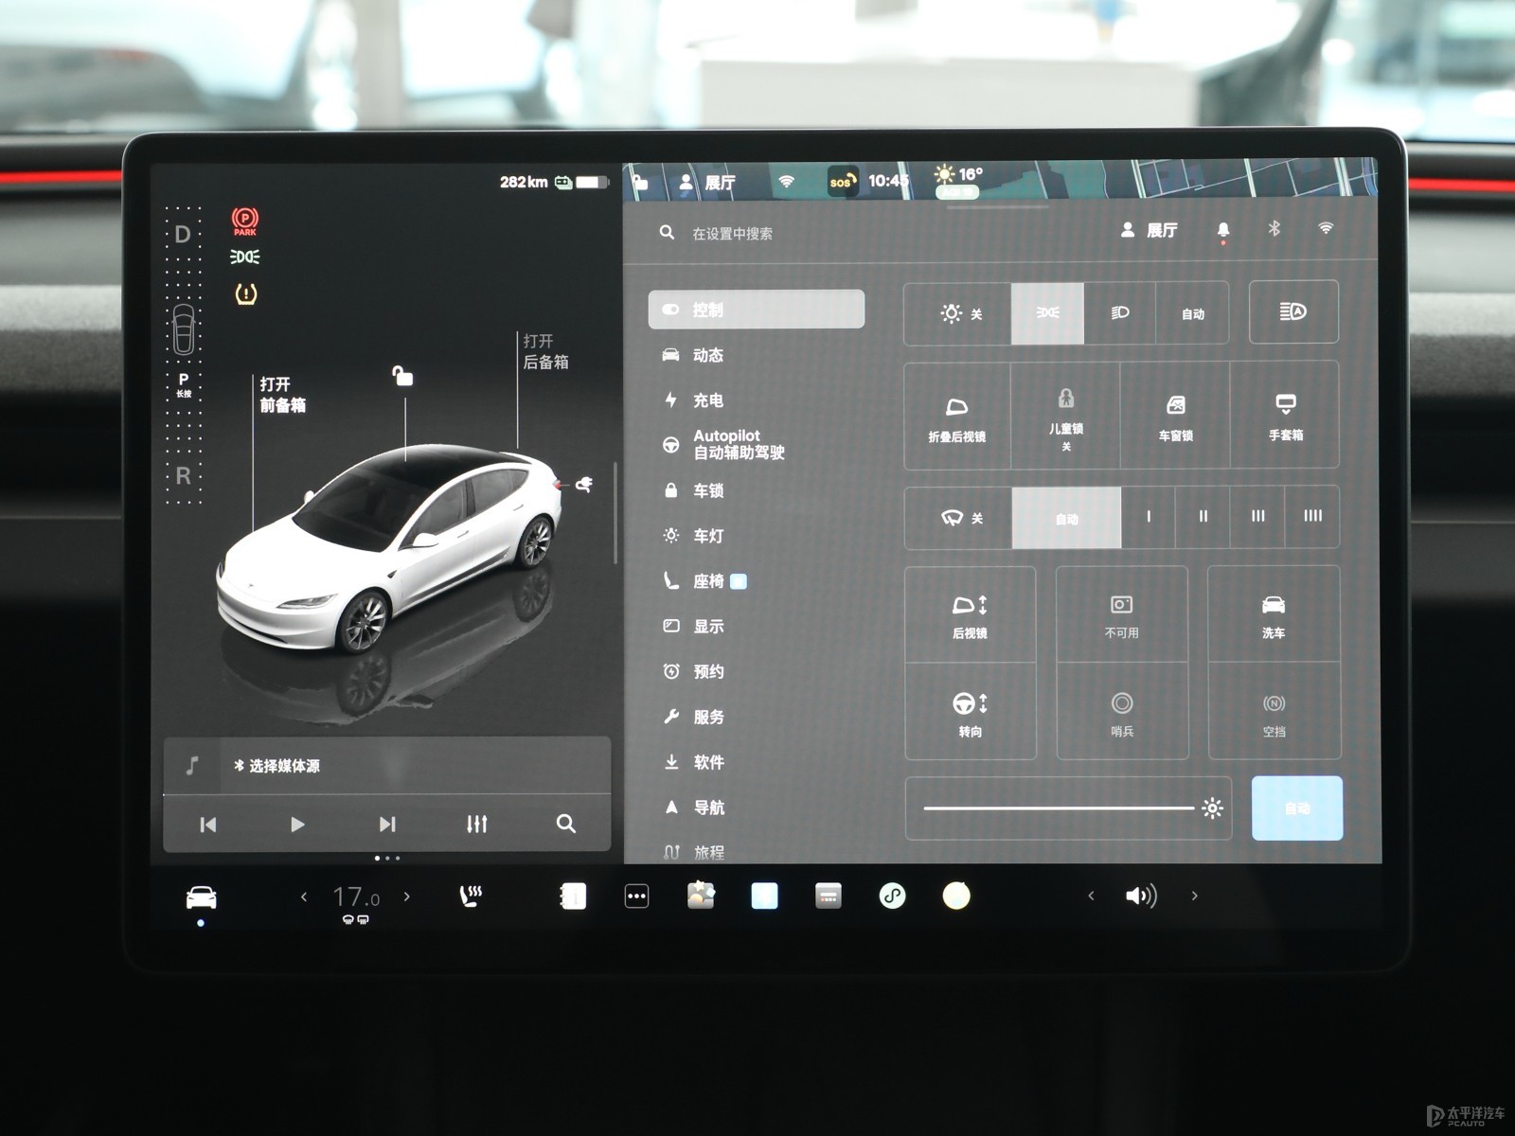Open climate at 17.0 temperature
This screenshot has width=1515, height=1136.
point(355,897)
